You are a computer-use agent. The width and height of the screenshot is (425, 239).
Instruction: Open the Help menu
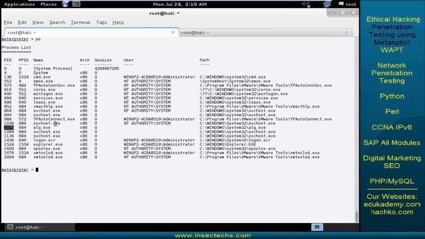click(x=118, y=22)
